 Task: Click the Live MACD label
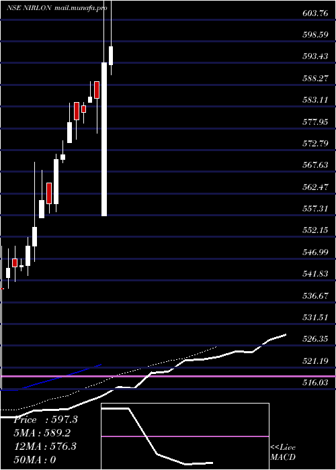click(283, 452)
